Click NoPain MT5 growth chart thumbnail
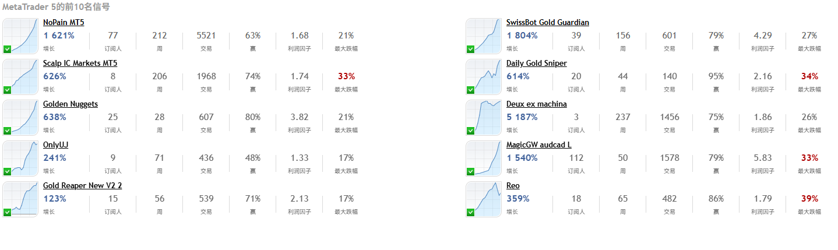Screen dimensions: 838x250 20,36
